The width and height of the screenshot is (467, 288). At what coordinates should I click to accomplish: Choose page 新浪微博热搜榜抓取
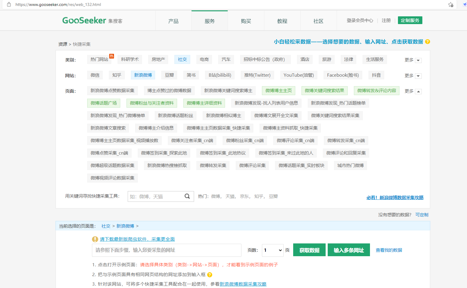(167, 166)
